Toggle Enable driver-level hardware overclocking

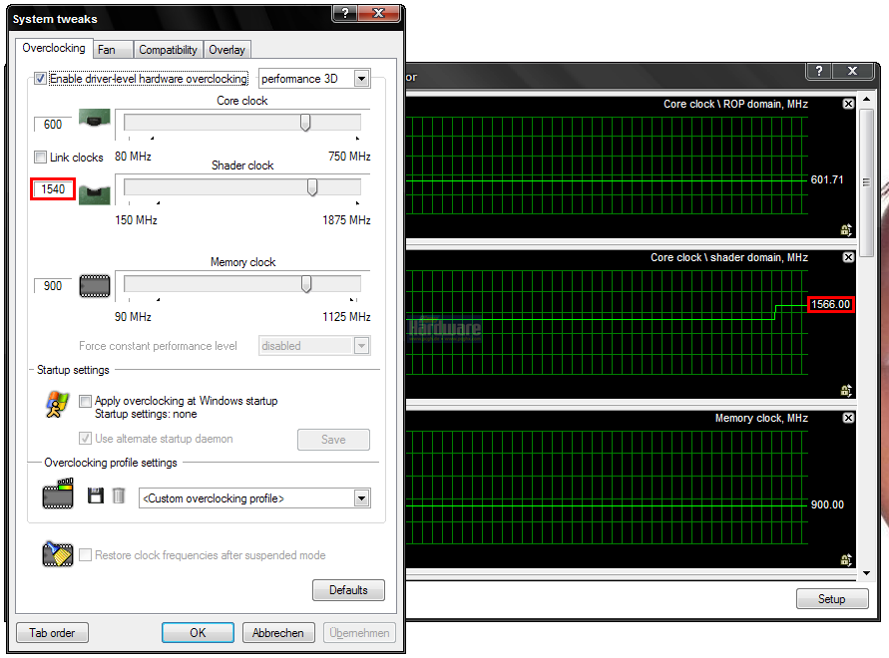pyautogui.click(x=40, y=78)
